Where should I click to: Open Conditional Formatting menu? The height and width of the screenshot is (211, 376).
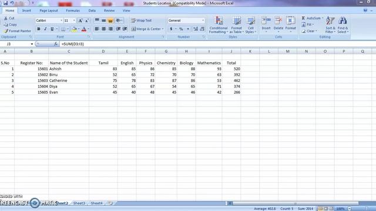tap(218, 25)
